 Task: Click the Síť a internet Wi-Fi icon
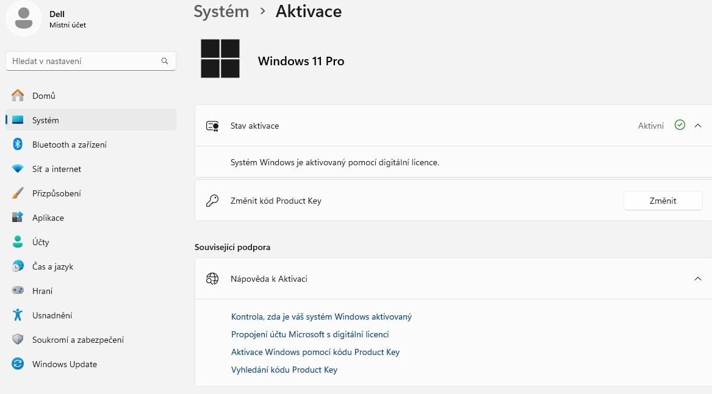click(x=18, y=169)
